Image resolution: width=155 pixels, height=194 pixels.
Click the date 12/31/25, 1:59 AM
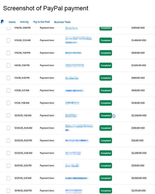coord(23,115)
